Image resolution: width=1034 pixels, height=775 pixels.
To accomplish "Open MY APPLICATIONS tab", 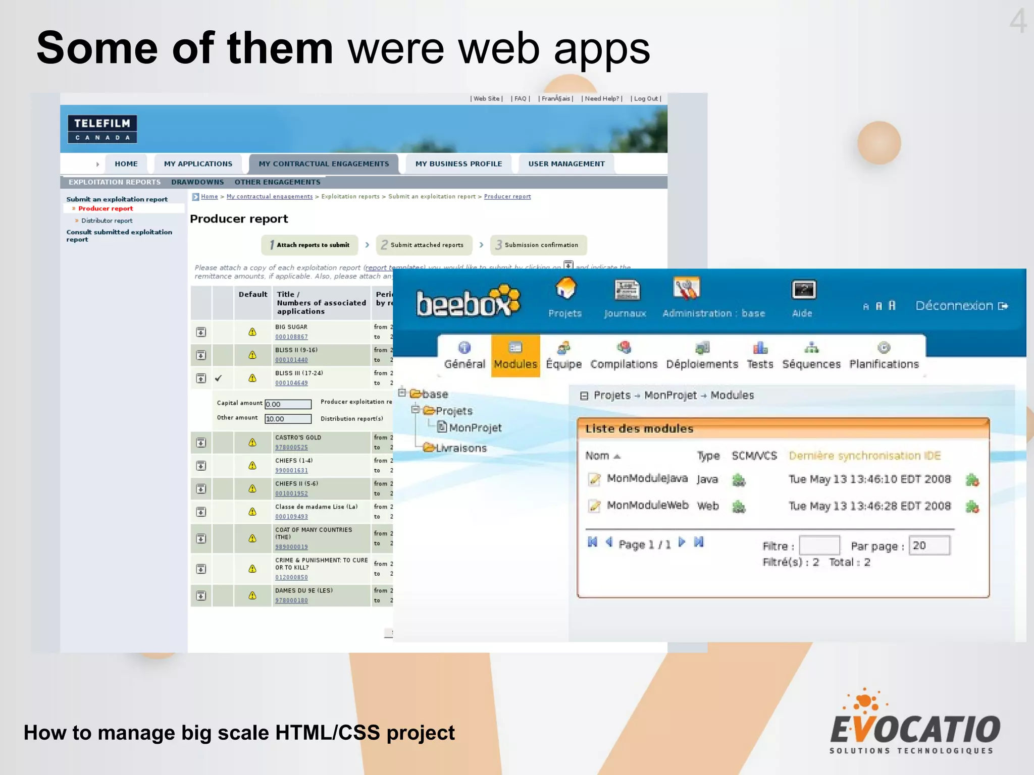I will [198, 164].
